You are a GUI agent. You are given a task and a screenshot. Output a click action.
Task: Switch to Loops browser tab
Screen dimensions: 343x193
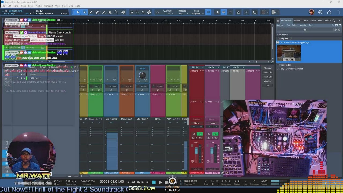305,21
